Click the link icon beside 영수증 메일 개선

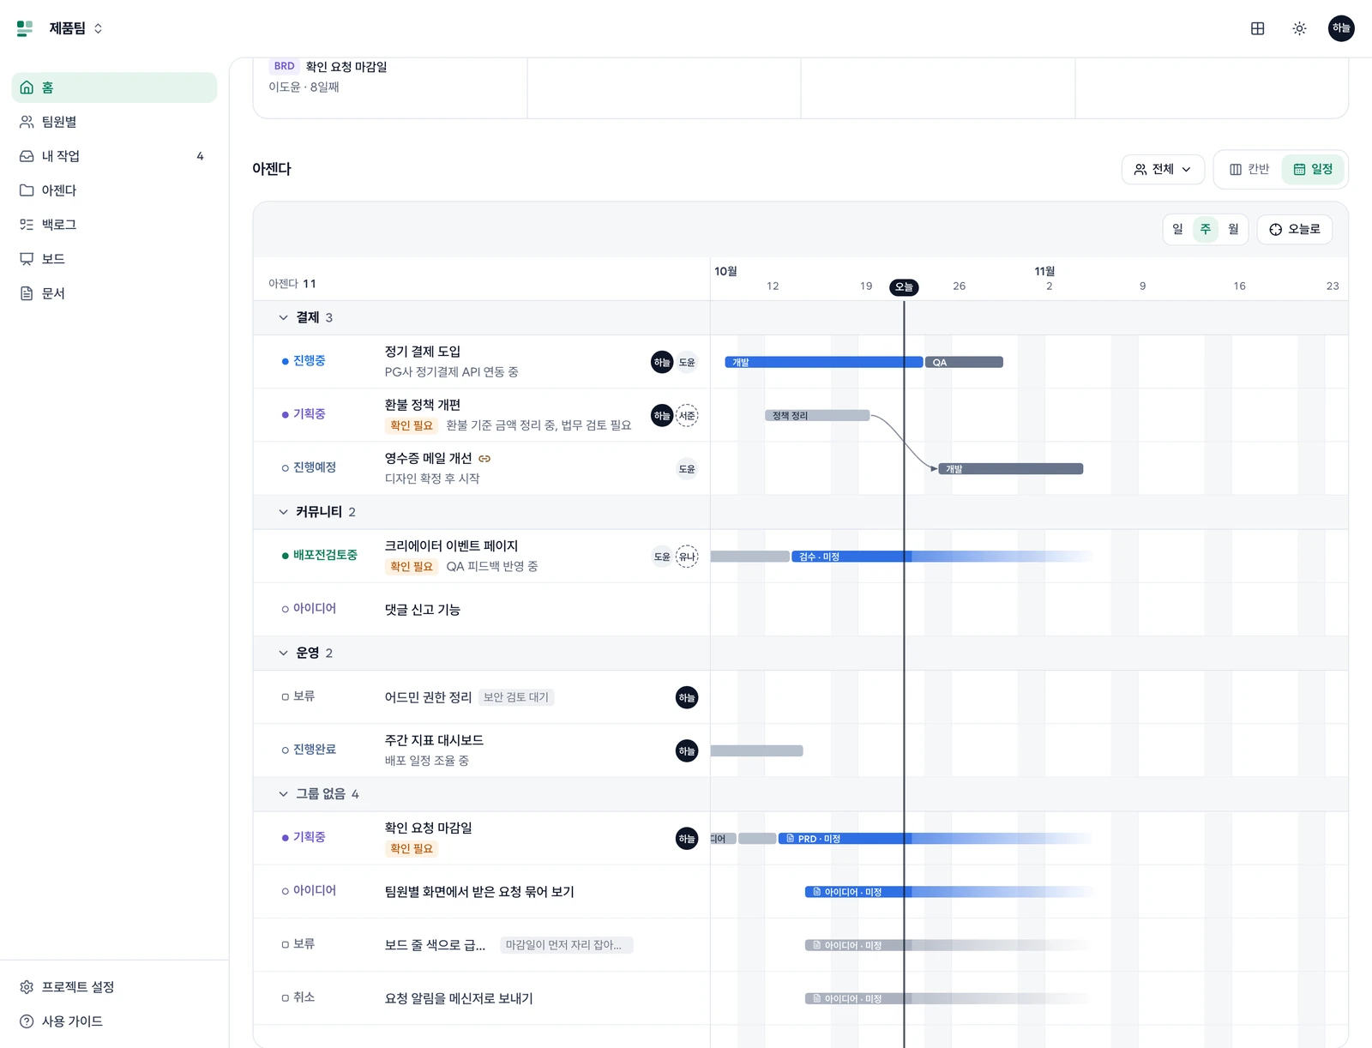pyautogui.click(x=484, y=459)
